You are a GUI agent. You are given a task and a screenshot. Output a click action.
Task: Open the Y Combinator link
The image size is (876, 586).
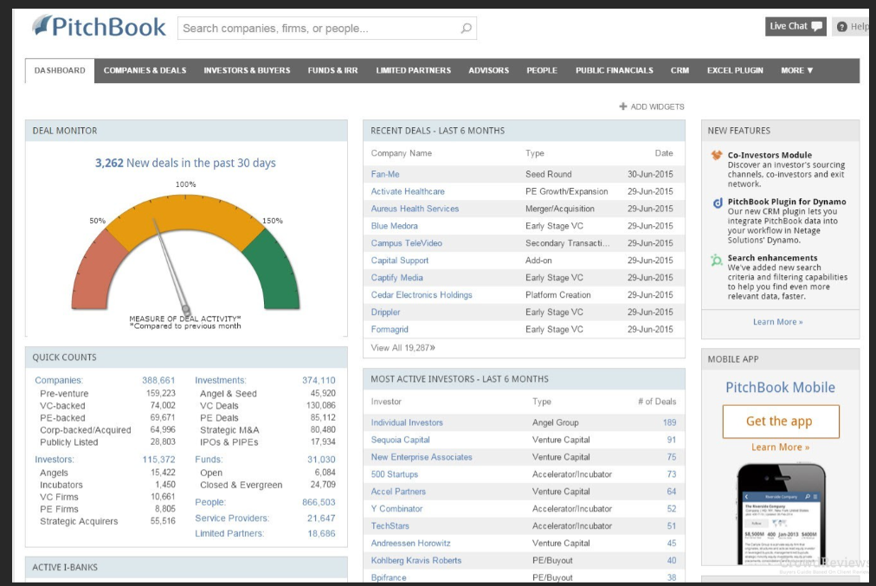(396, 509)
